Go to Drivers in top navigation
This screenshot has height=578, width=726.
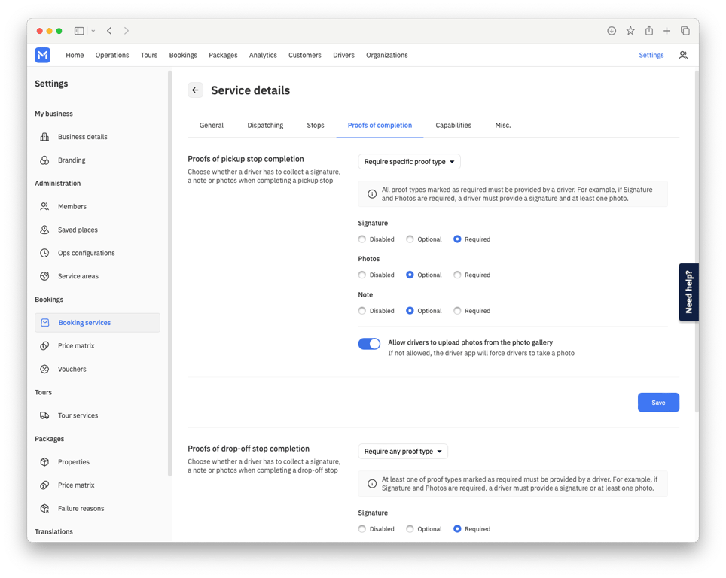[343, 55]
